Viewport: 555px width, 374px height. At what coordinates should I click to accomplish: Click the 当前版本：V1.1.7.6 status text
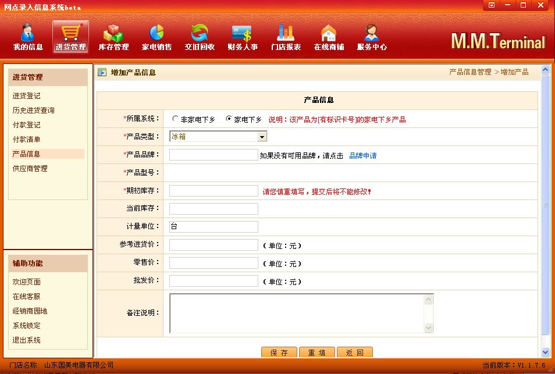click(514, 365)
